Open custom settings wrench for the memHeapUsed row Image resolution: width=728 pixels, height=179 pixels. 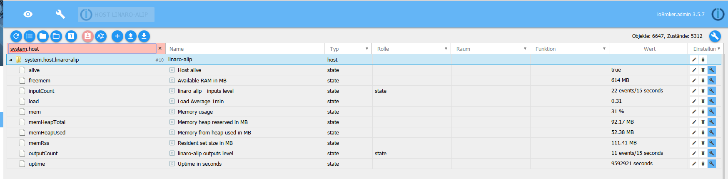click(x=712, y=132)
